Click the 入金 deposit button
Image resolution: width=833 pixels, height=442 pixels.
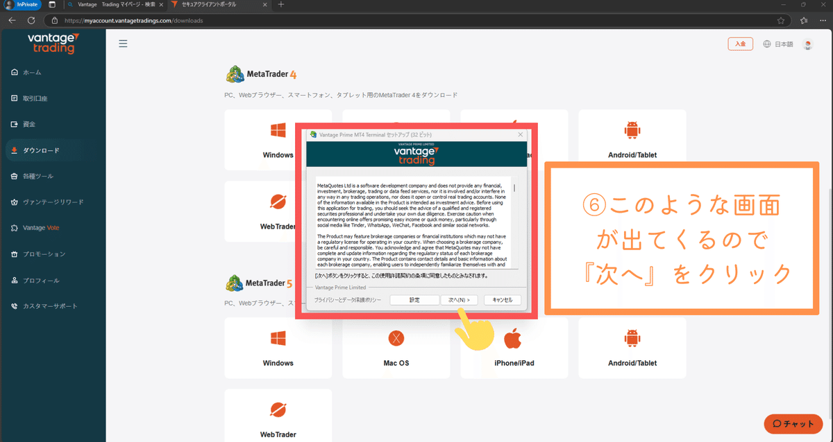click(x=740, y=44)
